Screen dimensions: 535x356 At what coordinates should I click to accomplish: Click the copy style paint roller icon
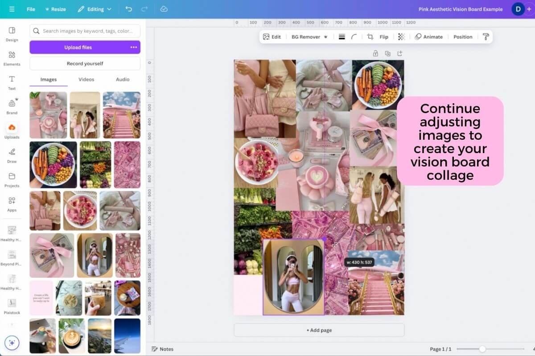(x=486, y=37)
